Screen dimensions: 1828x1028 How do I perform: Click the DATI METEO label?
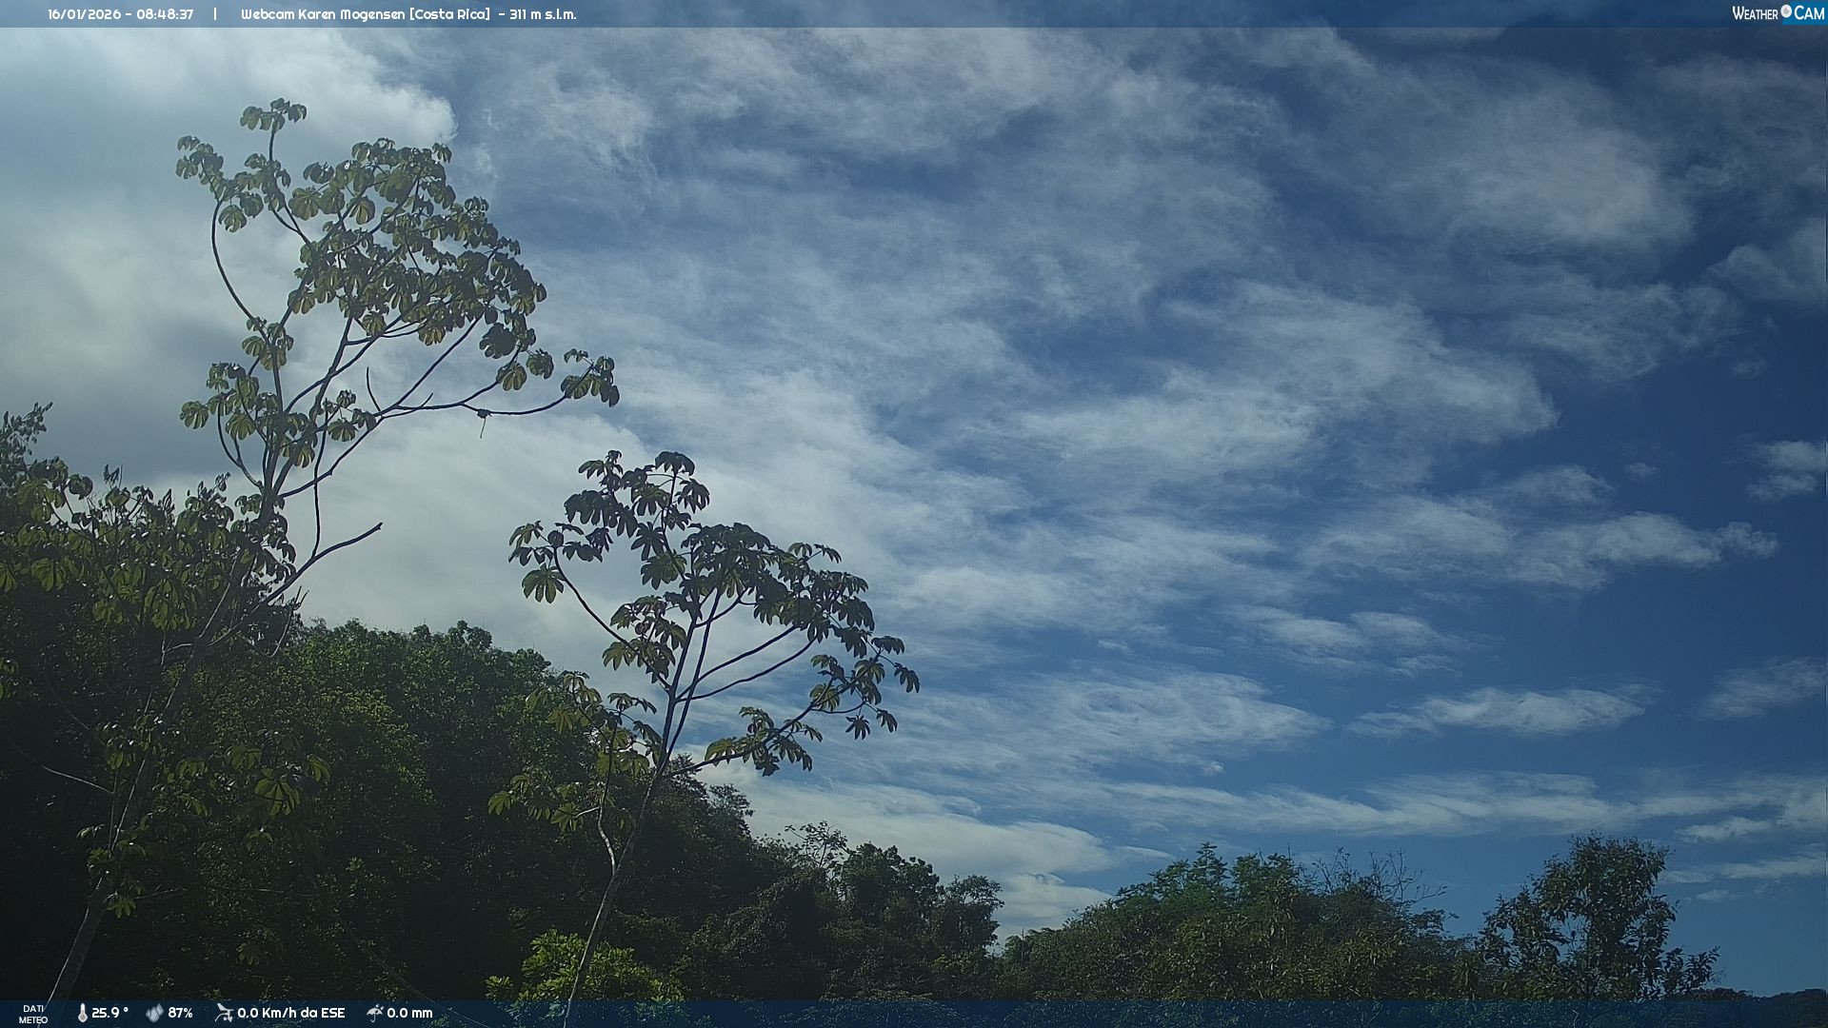click(33, 1014)
